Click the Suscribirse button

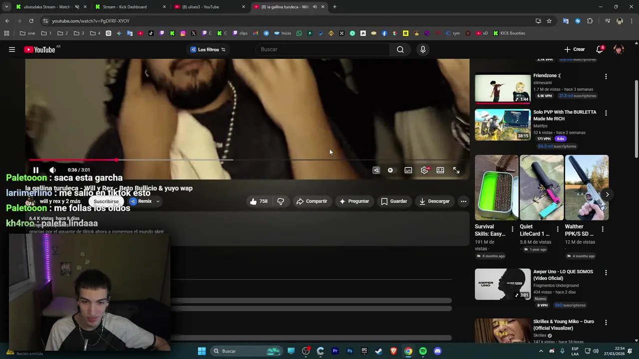click(106, 201)
